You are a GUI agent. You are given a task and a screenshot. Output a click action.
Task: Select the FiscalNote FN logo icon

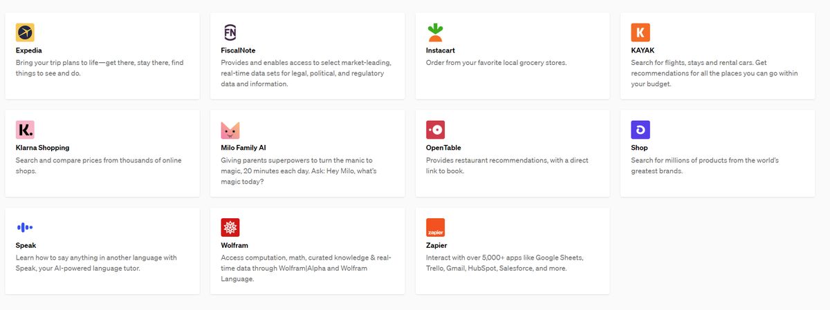230,32
